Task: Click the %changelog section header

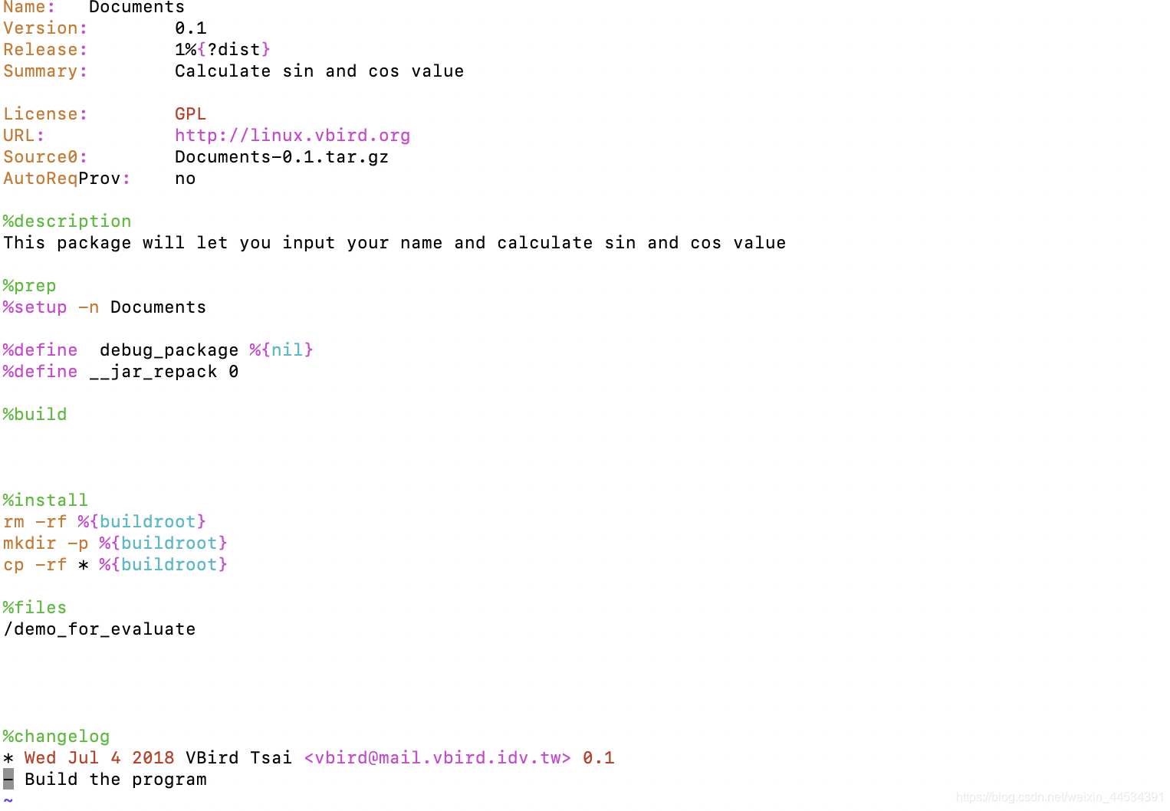Action: (x=56, y=737)
